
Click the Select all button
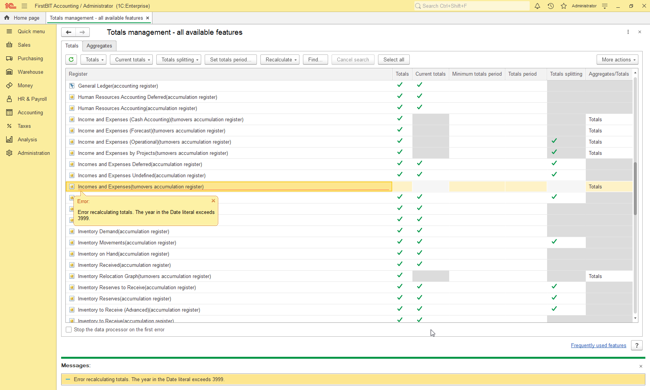(393, 59)
